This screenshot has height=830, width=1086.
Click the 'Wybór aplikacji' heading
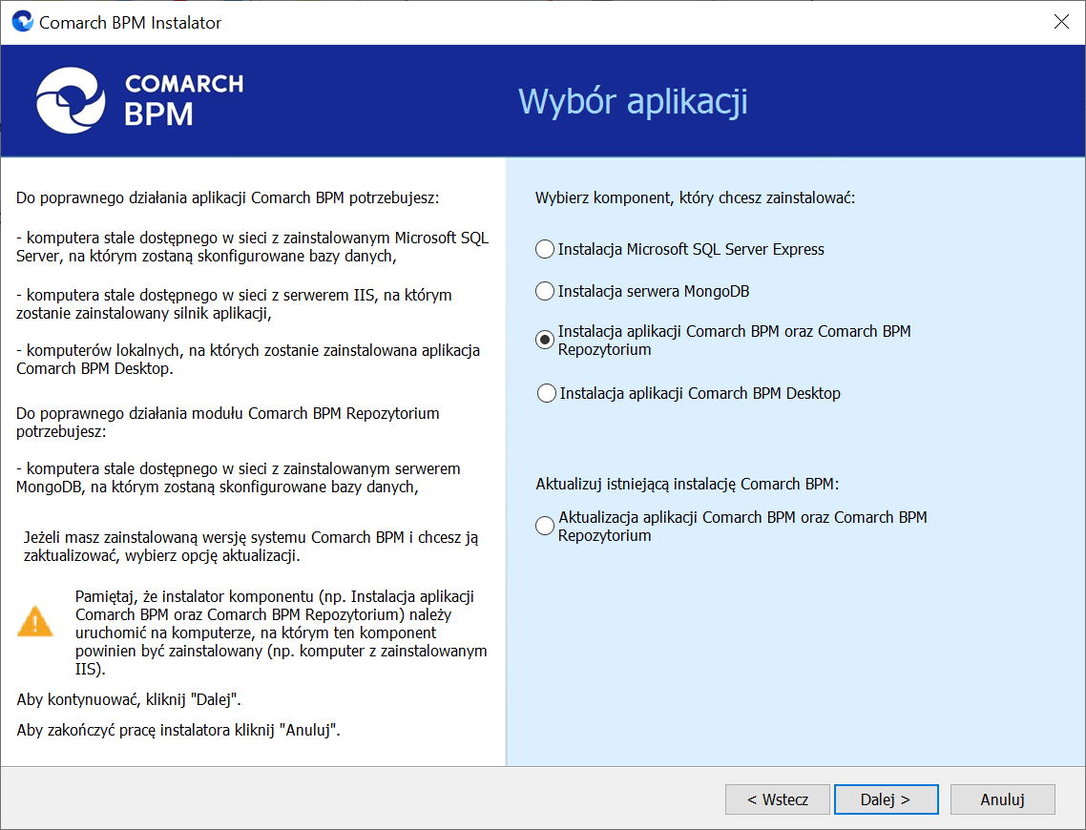point(633,101)
